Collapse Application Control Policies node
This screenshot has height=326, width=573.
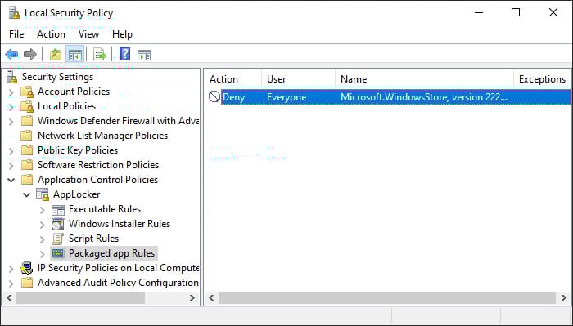[11, 180]
